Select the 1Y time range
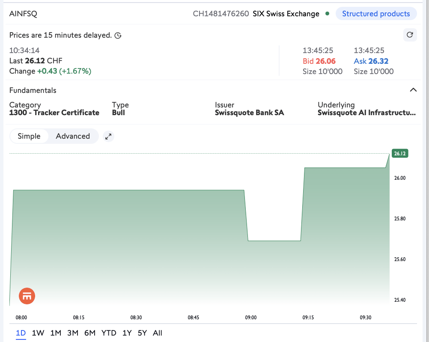Viewport: 429px width, 342px height. point(127,333)
